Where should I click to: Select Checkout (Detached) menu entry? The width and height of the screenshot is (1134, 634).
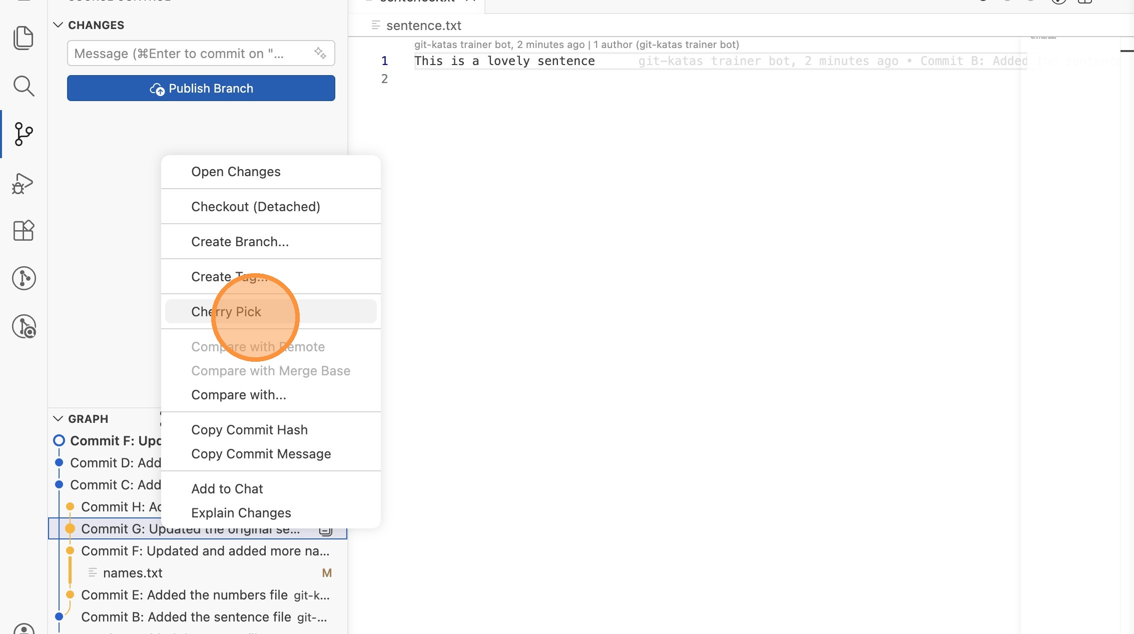255,207
